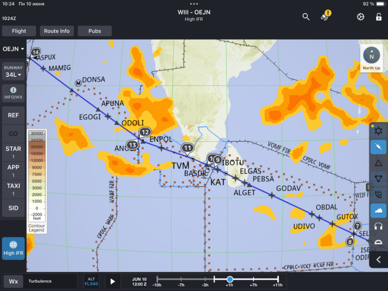388x291 pixels.
Task: Open the STAR procedures page
Action: tap(13, 152)
